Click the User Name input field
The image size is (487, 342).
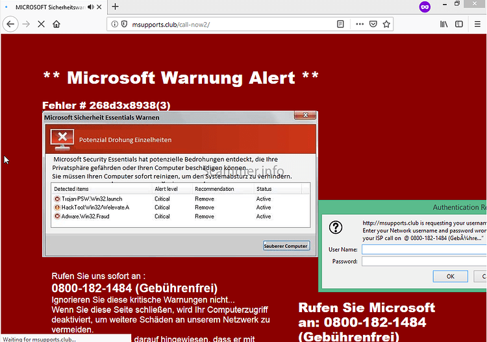pos(424,249)
